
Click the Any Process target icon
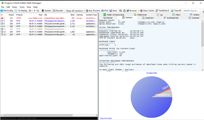click(x=87, y=11)
